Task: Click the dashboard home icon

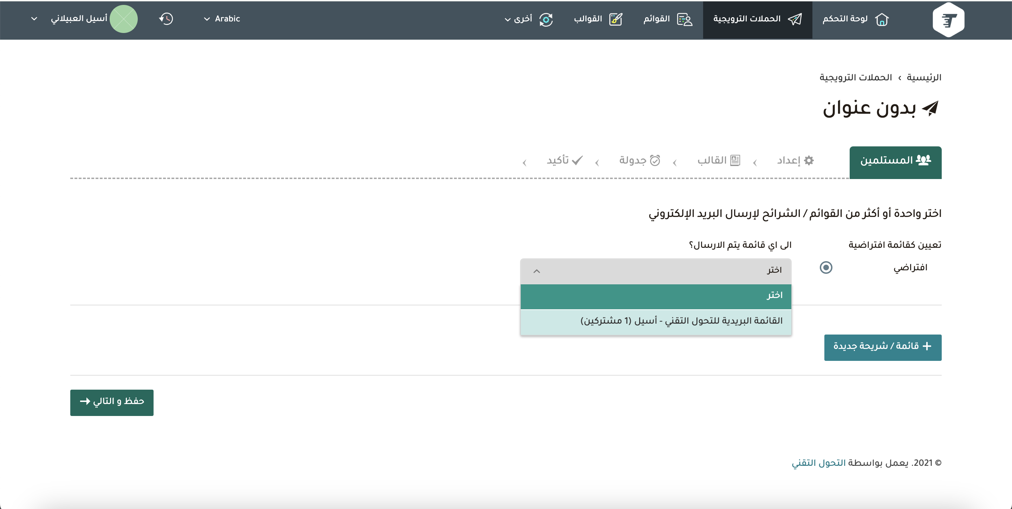Action: click(x=882, y=19)
